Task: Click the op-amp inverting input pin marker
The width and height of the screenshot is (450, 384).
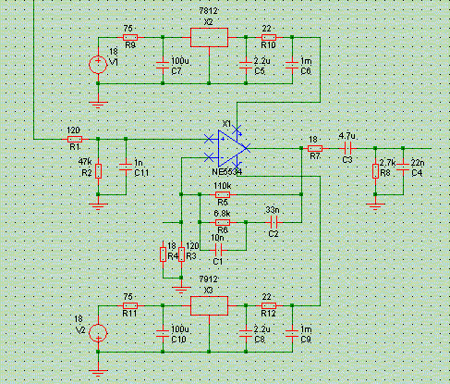Action: coord(209,157)
